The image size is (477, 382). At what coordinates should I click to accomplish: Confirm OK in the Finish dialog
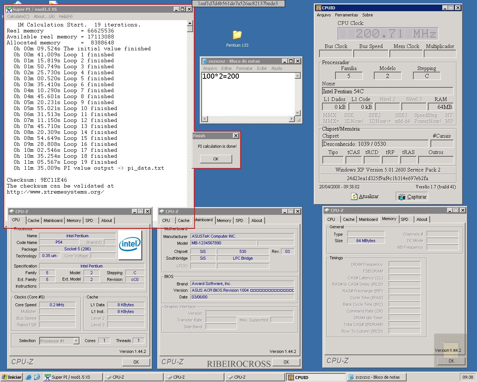click(216, 159)
